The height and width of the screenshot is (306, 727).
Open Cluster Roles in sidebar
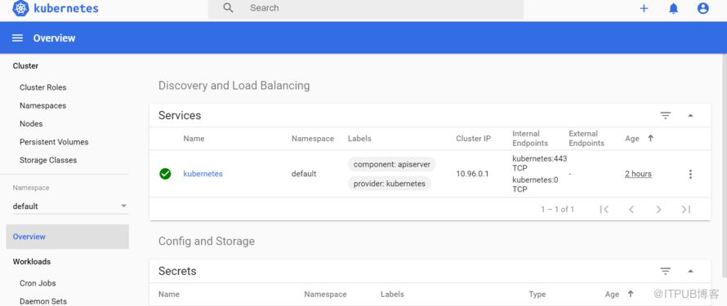pos(42,87)
